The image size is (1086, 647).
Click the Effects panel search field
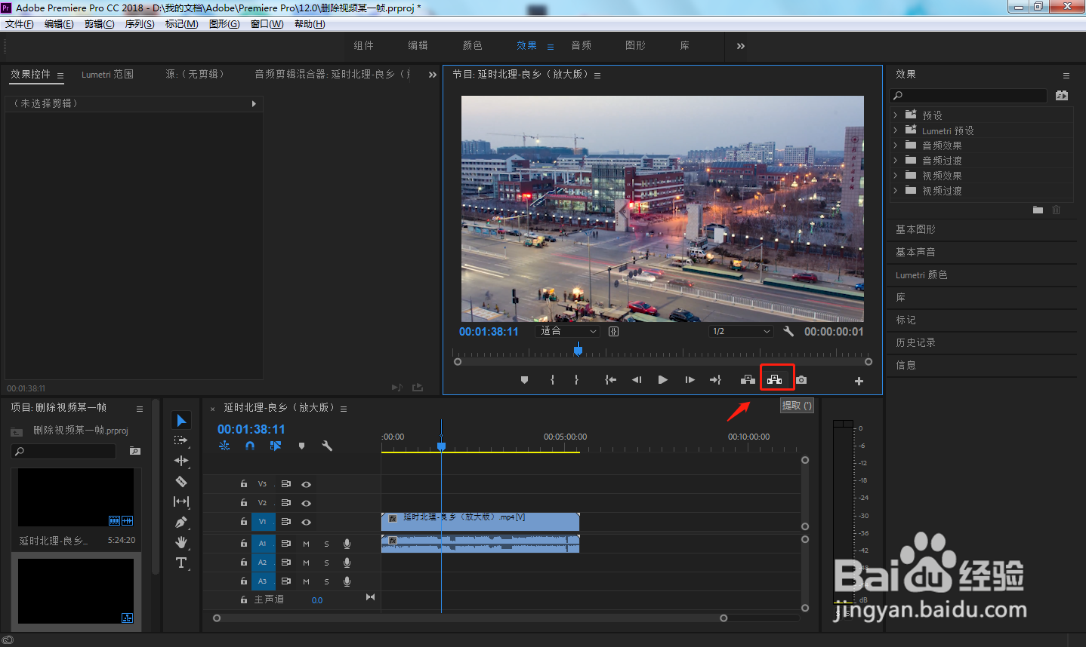(x=969, y=96)
